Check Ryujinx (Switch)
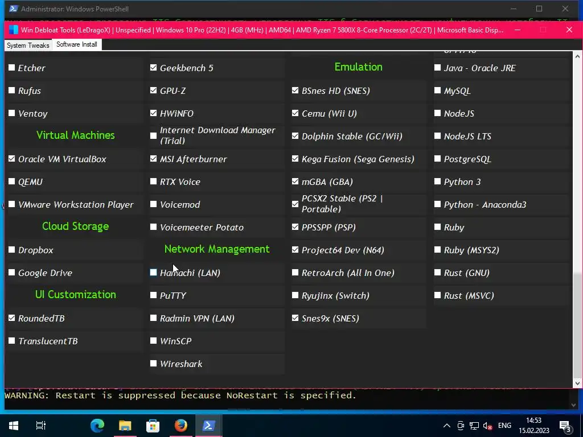Image resolution: width=583 pixels, height=437 pixels. point(295,295)
